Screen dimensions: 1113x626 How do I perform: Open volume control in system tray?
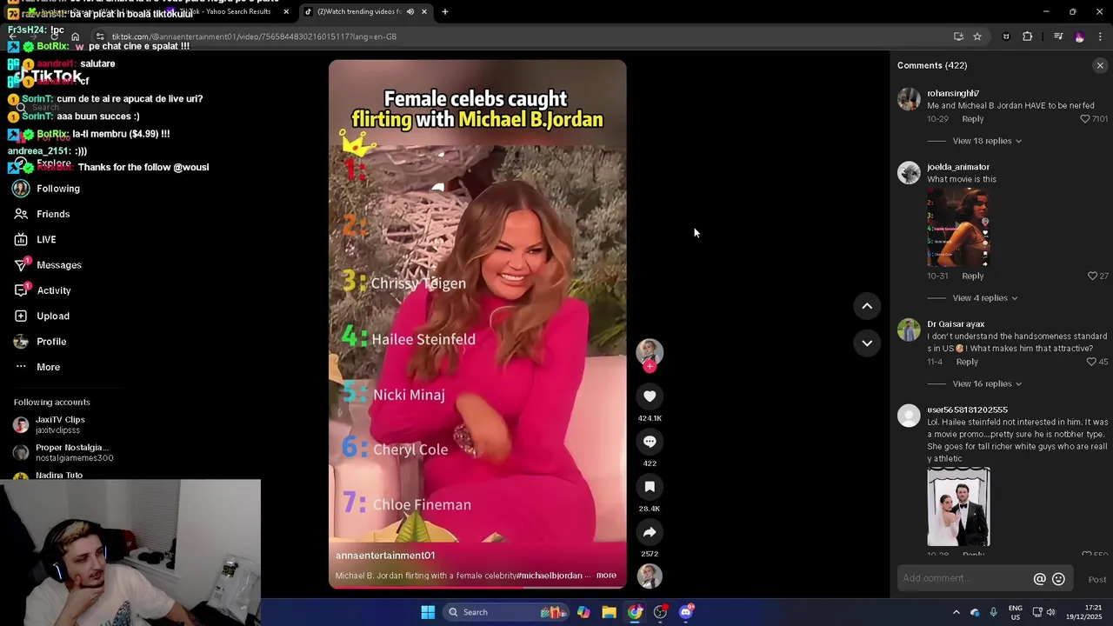[x=1050, y=612]
